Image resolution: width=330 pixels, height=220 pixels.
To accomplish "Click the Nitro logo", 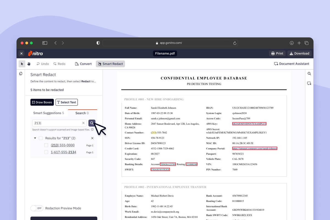I will (35, 53).
